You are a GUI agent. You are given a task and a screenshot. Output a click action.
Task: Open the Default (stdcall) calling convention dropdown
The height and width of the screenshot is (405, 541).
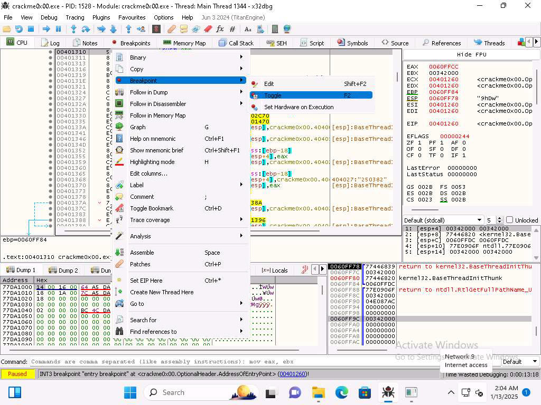[x=443, y=220]
